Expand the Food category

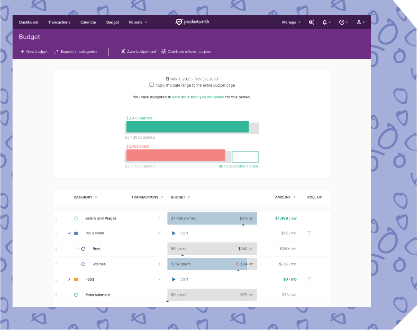(69, 279)
